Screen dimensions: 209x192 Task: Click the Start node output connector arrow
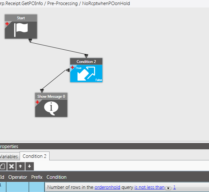tap(30, 40)
